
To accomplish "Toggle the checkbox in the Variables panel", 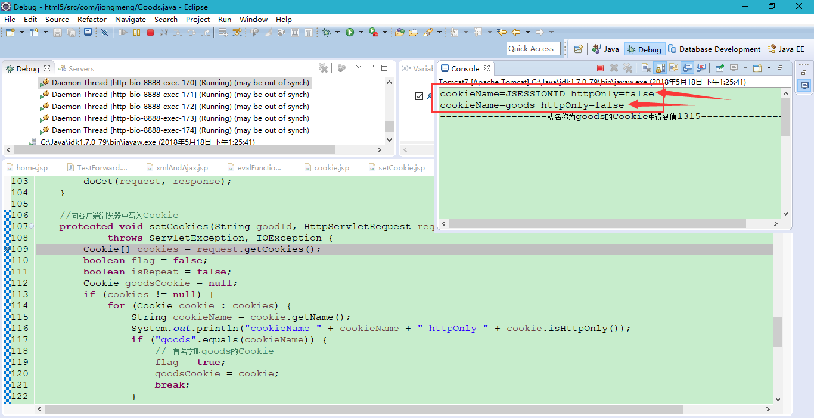I will (419, 95).
